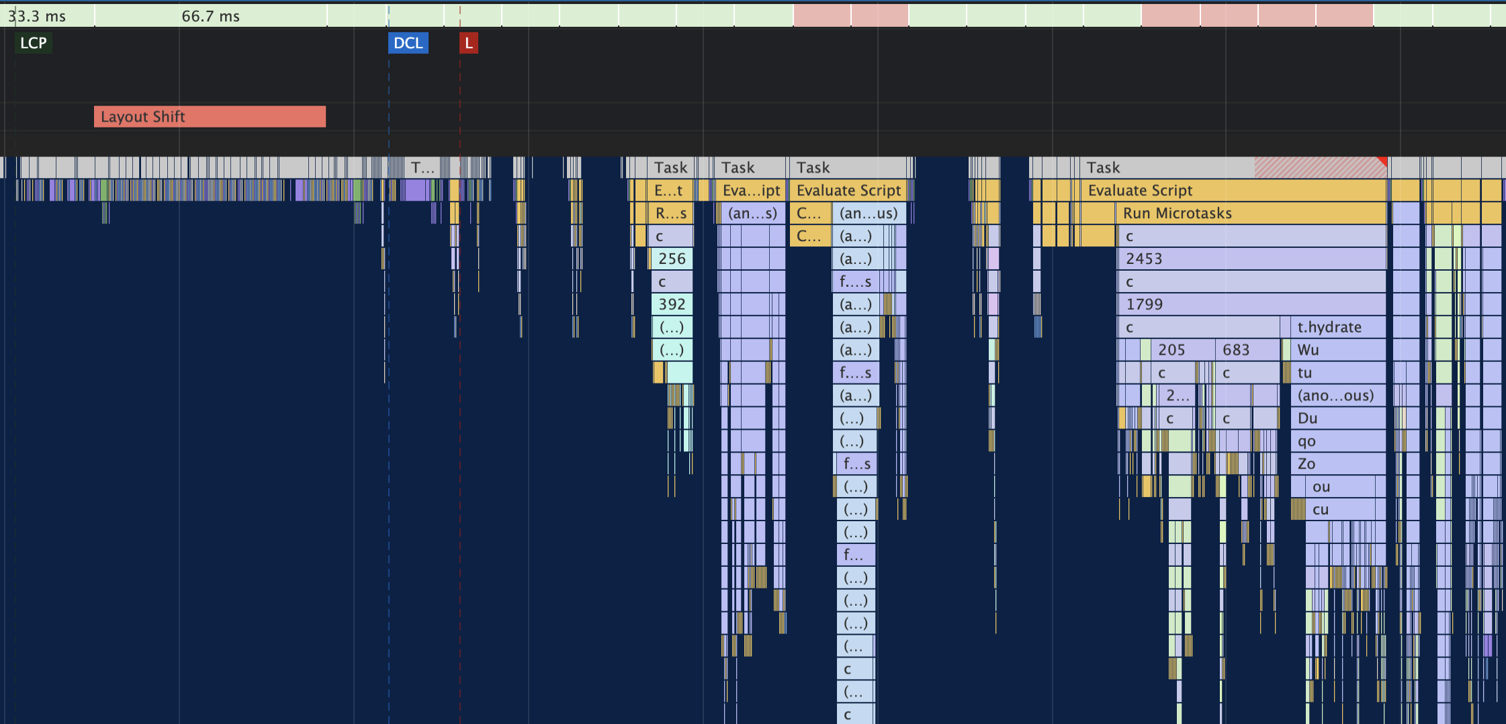Viewport: 1506px width, 724px height.
Task: Select the (an...s) function entry
Action: pyautogui.click(x=754, y=213)
